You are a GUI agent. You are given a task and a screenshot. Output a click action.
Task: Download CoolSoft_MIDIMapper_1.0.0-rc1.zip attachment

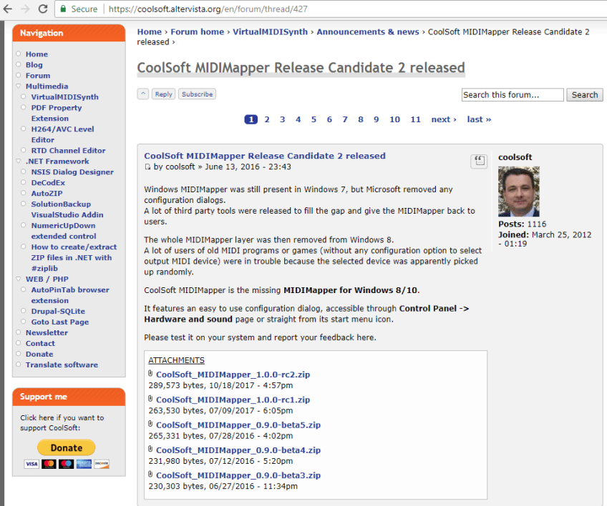233,400
